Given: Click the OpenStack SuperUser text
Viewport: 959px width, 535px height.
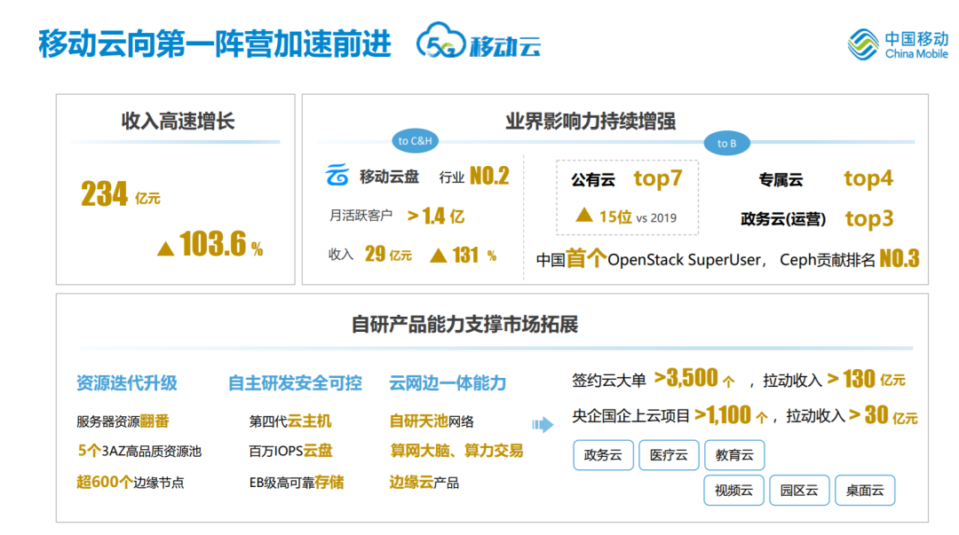Looking at the screenshot, I should click(684, 260).
